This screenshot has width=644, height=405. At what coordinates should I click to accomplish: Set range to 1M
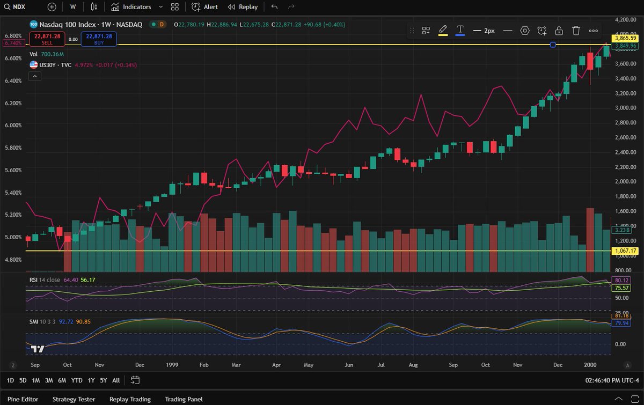(36, 380)
